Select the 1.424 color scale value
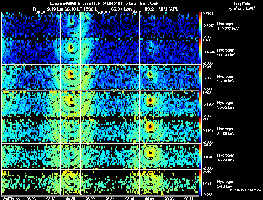This screenshot has height=200, width=263. (207, 66)
